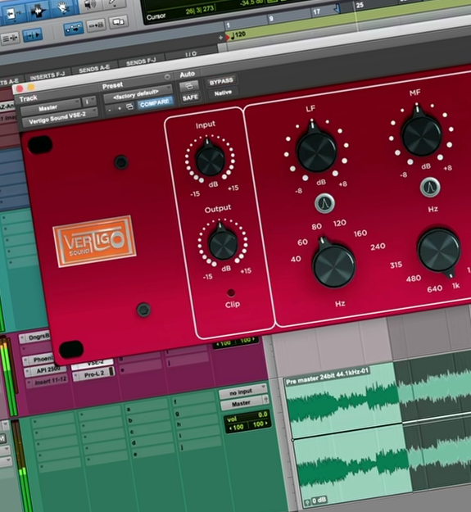Click the 120 tempo marker

(x=238, y=34)
